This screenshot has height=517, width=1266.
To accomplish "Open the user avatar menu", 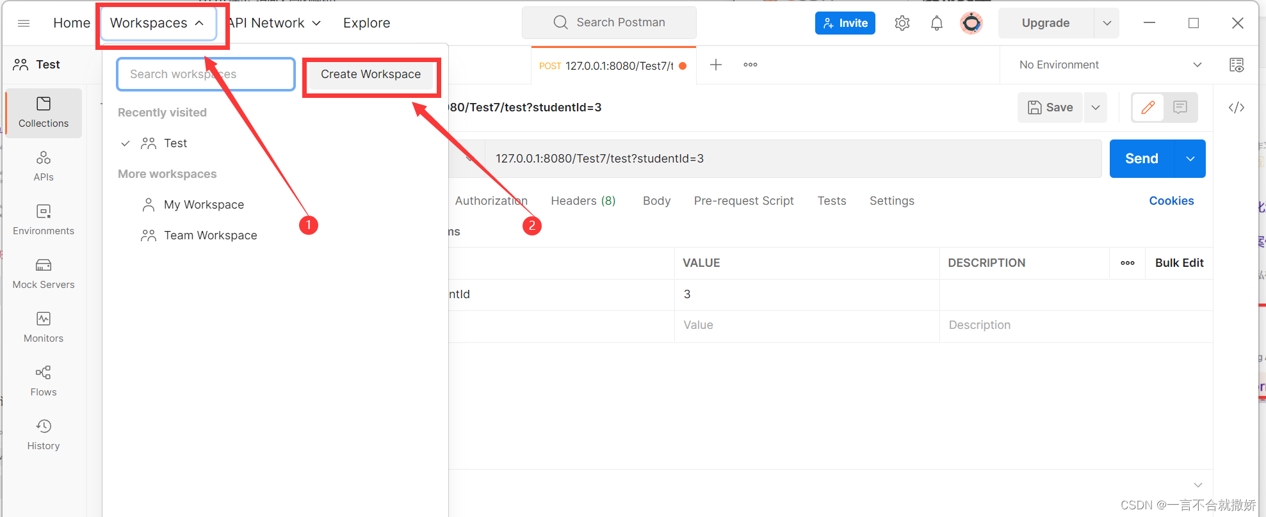I will pyautogui.click(x=971, y=23).
